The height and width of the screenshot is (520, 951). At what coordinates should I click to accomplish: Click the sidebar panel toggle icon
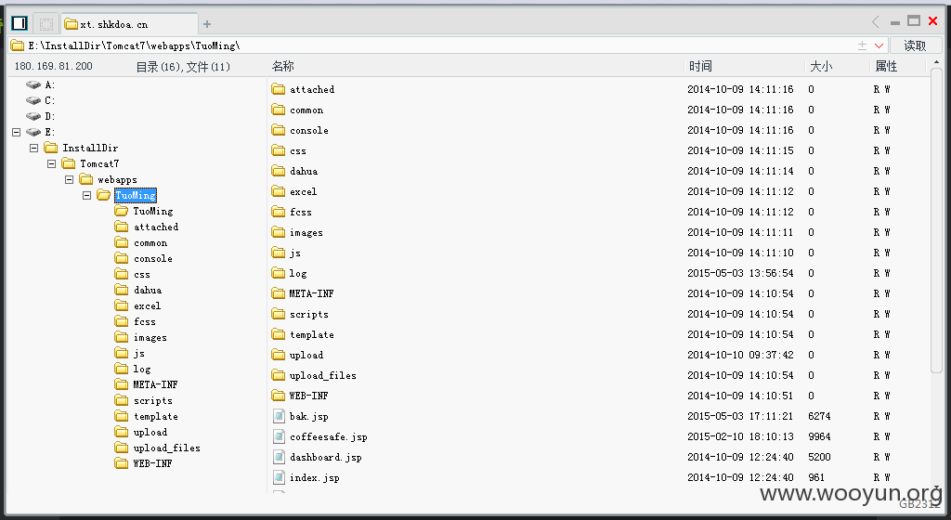[x=20, y=23]
